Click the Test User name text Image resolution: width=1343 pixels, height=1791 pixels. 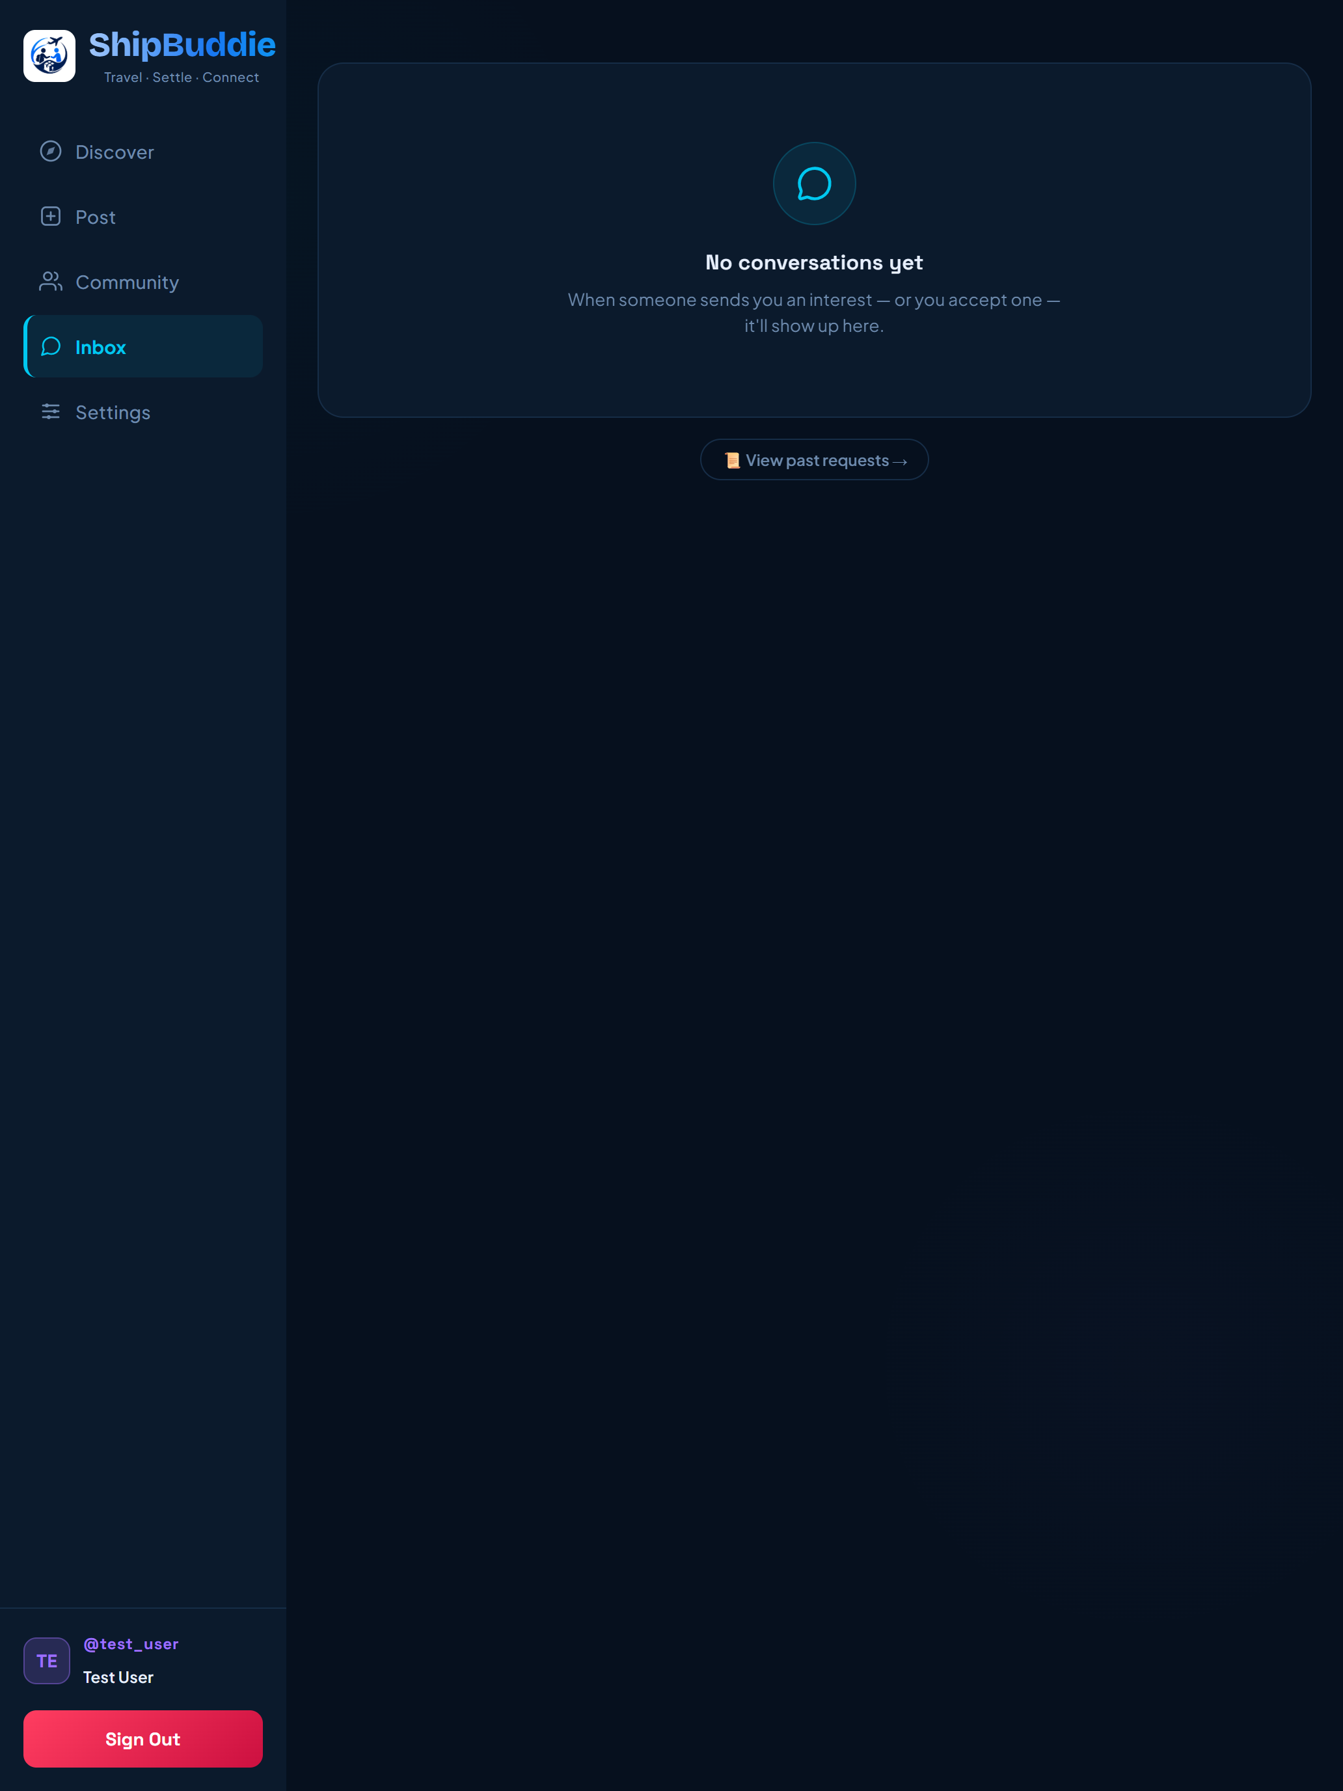(118, 1677)
